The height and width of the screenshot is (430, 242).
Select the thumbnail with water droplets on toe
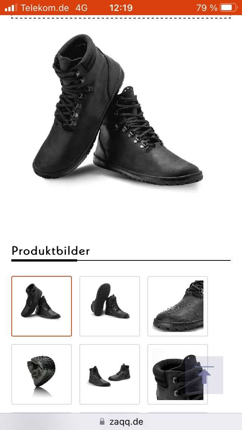pyautogui.click(x=178, y=306)
